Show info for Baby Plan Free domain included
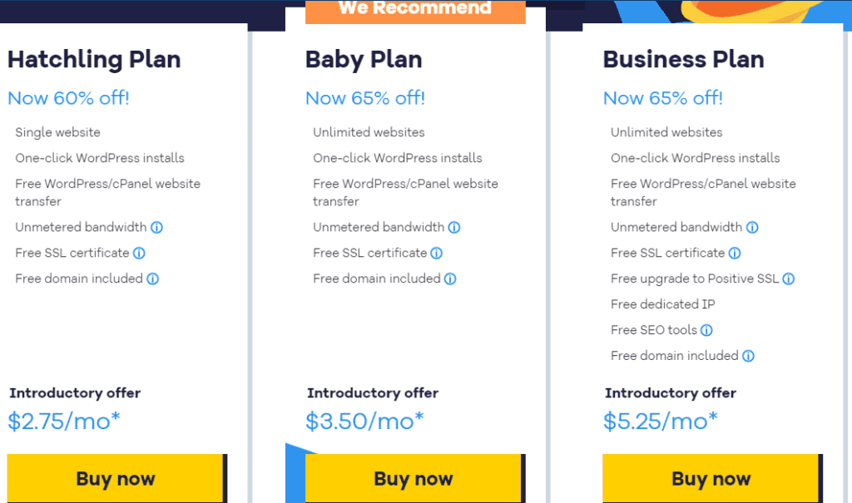Screen dimensions: 852x503 [450, 279]
